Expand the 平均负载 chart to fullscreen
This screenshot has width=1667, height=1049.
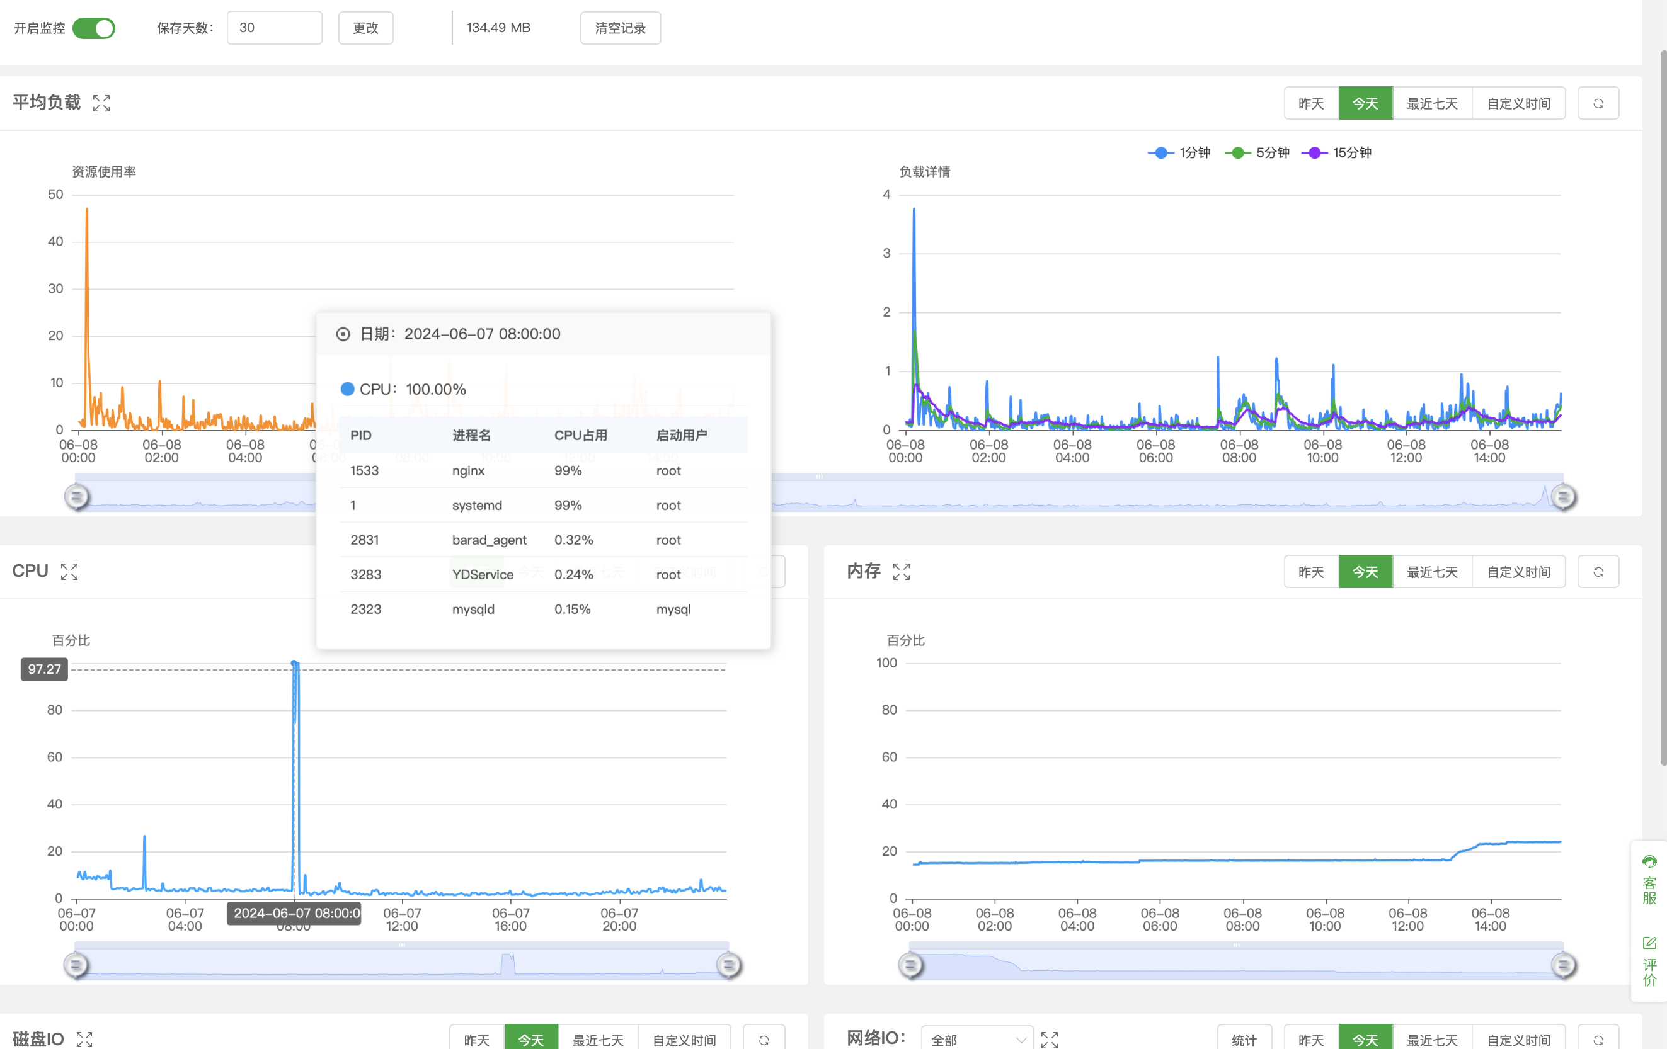click(101, 103)
